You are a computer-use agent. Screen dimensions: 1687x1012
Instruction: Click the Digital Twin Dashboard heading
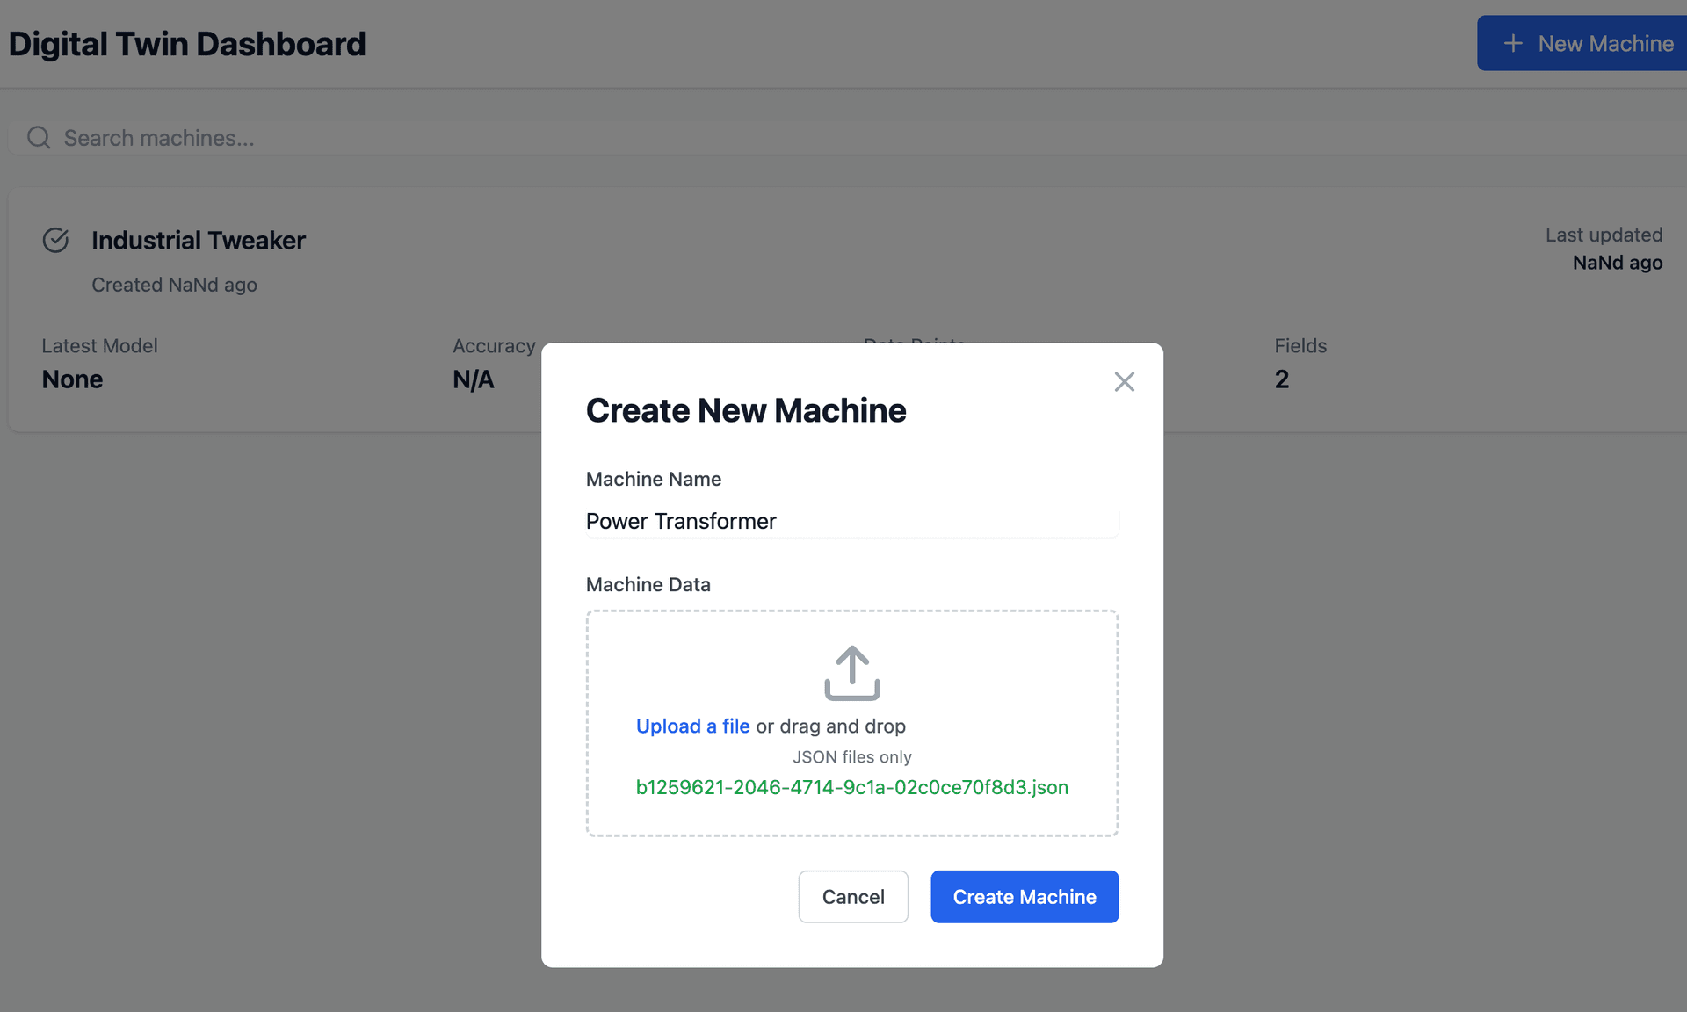(x=187, y=44)
